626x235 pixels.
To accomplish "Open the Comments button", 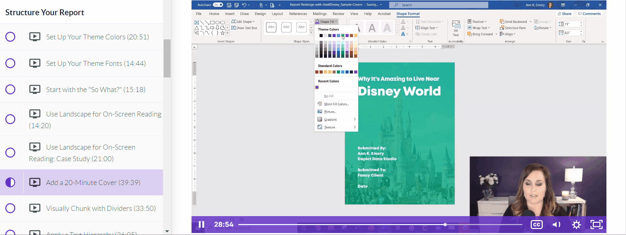I will pos(589,14).
